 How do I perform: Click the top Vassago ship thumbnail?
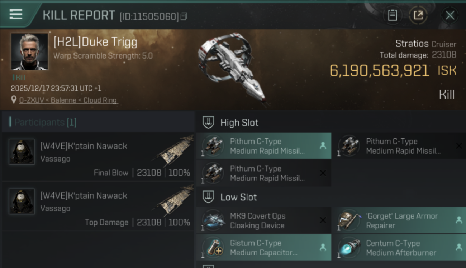click(x=175, y=151)
